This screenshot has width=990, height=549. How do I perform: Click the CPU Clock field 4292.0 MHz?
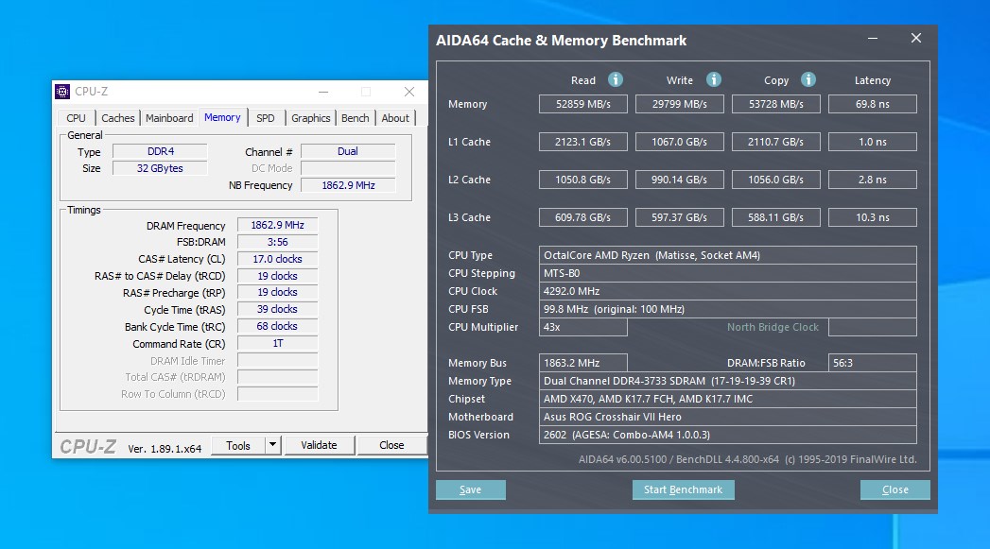tap(728, 291)
